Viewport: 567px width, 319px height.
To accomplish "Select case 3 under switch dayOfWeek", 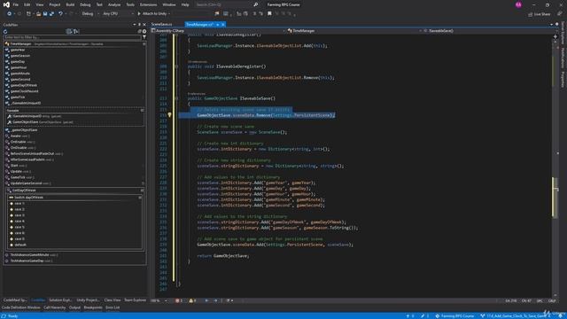I will click(19, 215).
